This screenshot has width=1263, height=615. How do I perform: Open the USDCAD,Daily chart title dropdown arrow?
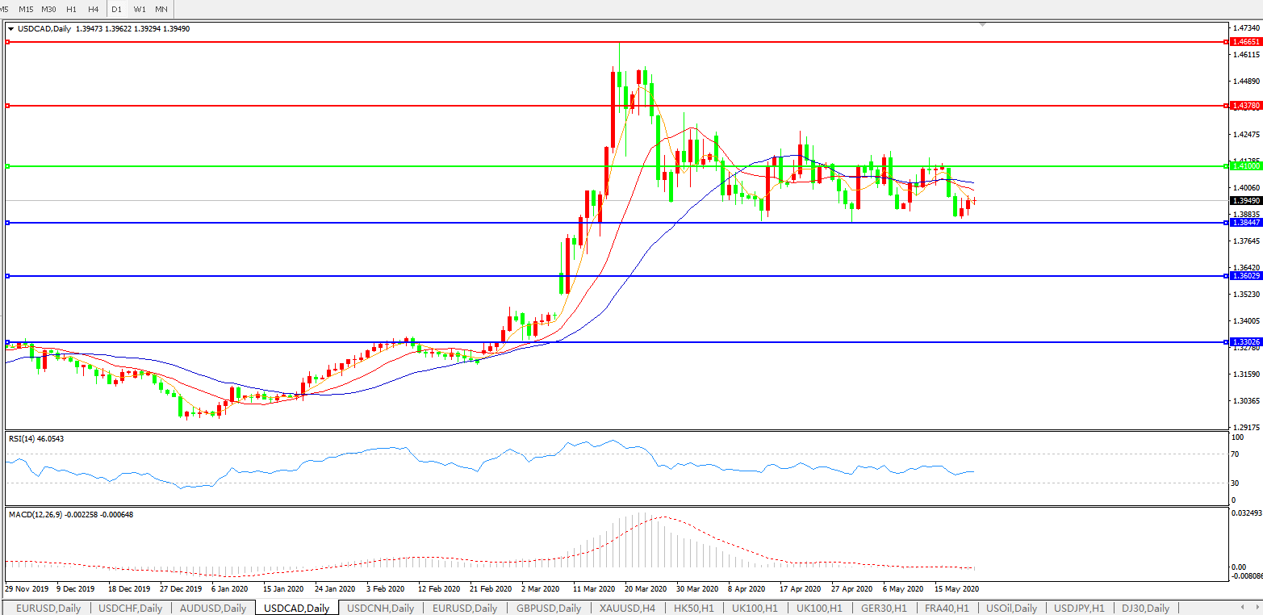coord(10,29)
